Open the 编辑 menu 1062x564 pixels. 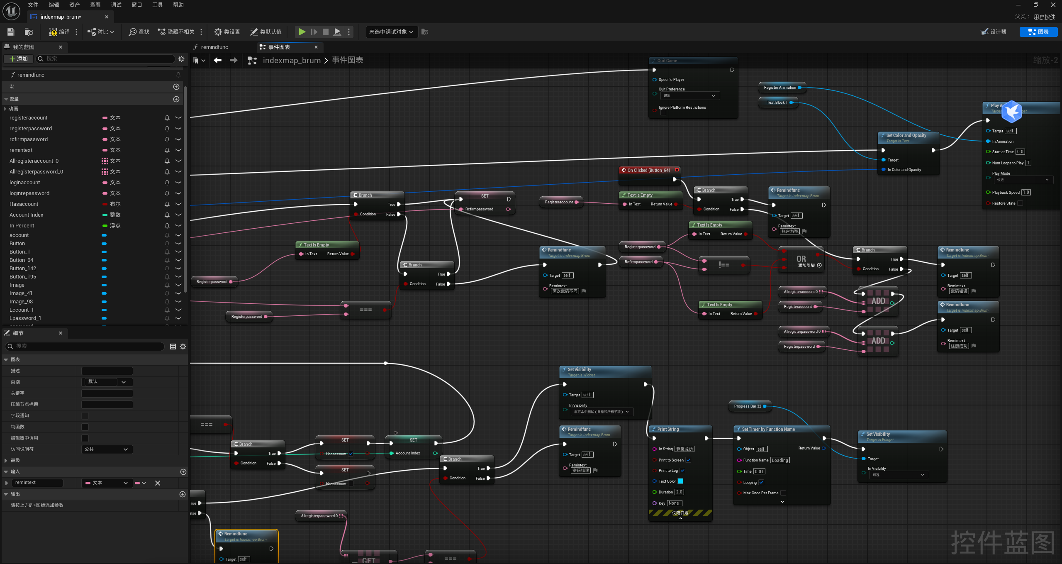[54, 5]
